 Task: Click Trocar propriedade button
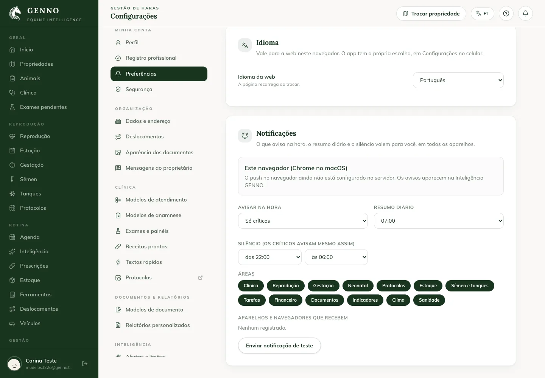click(431, 14)
